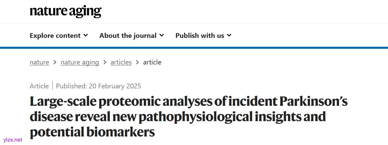Click the nature aging journal logo
This screenshot has width=388, height=145.
pos(65,11)
